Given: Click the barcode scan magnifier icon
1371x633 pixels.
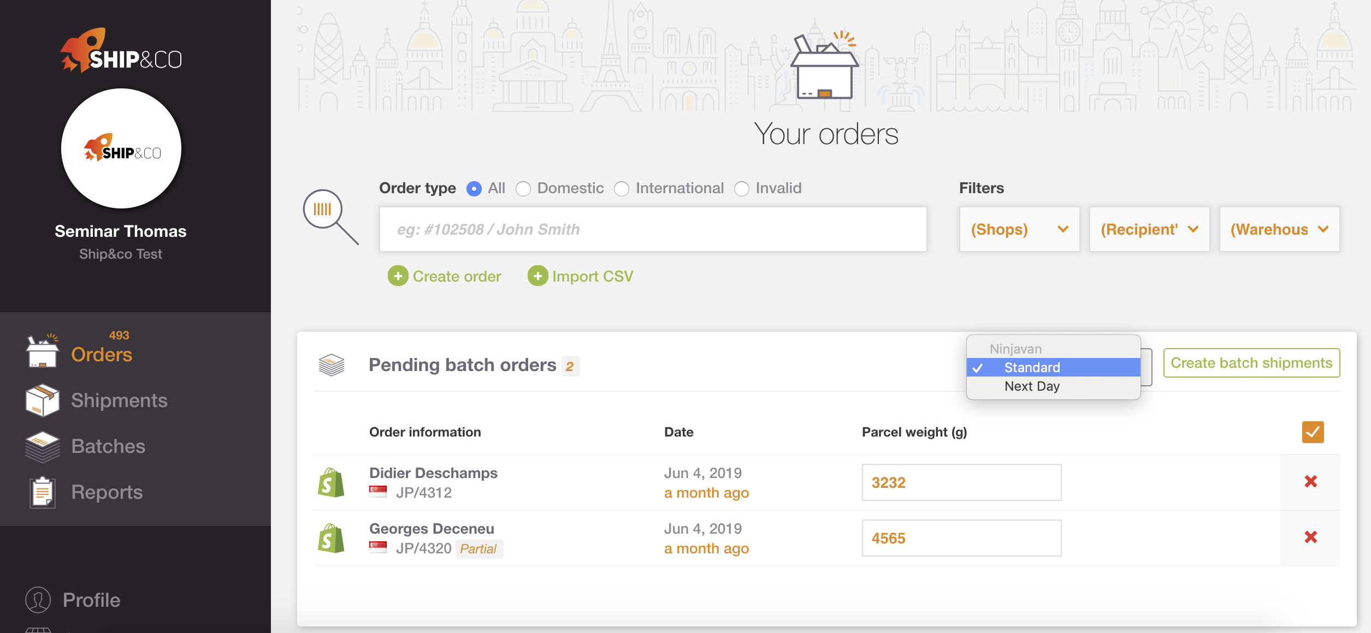Looking at the screenshot, I should 330,217.
